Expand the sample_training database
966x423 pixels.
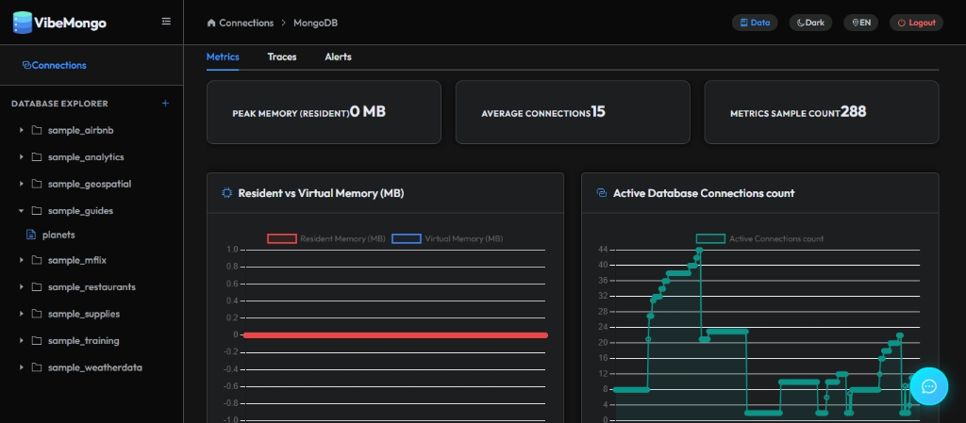point(22,341)
